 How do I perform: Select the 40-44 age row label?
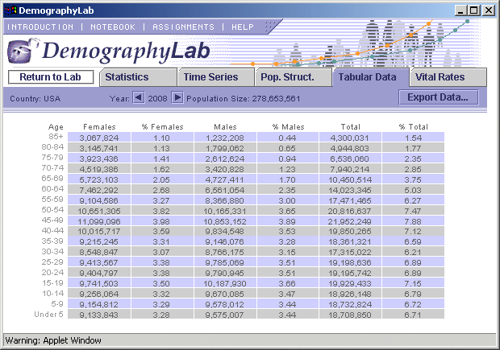52,231
